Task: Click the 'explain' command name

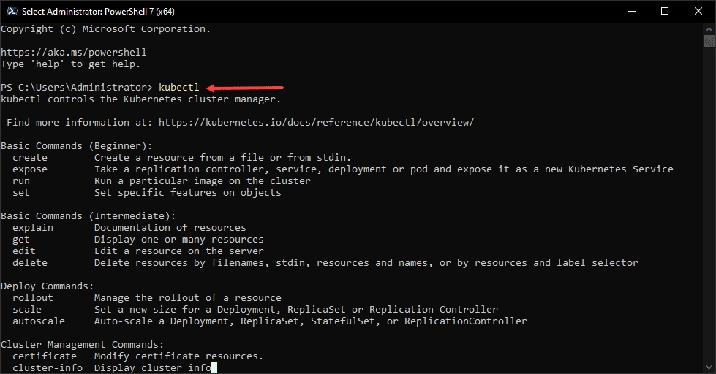Action: pos(33,228)
